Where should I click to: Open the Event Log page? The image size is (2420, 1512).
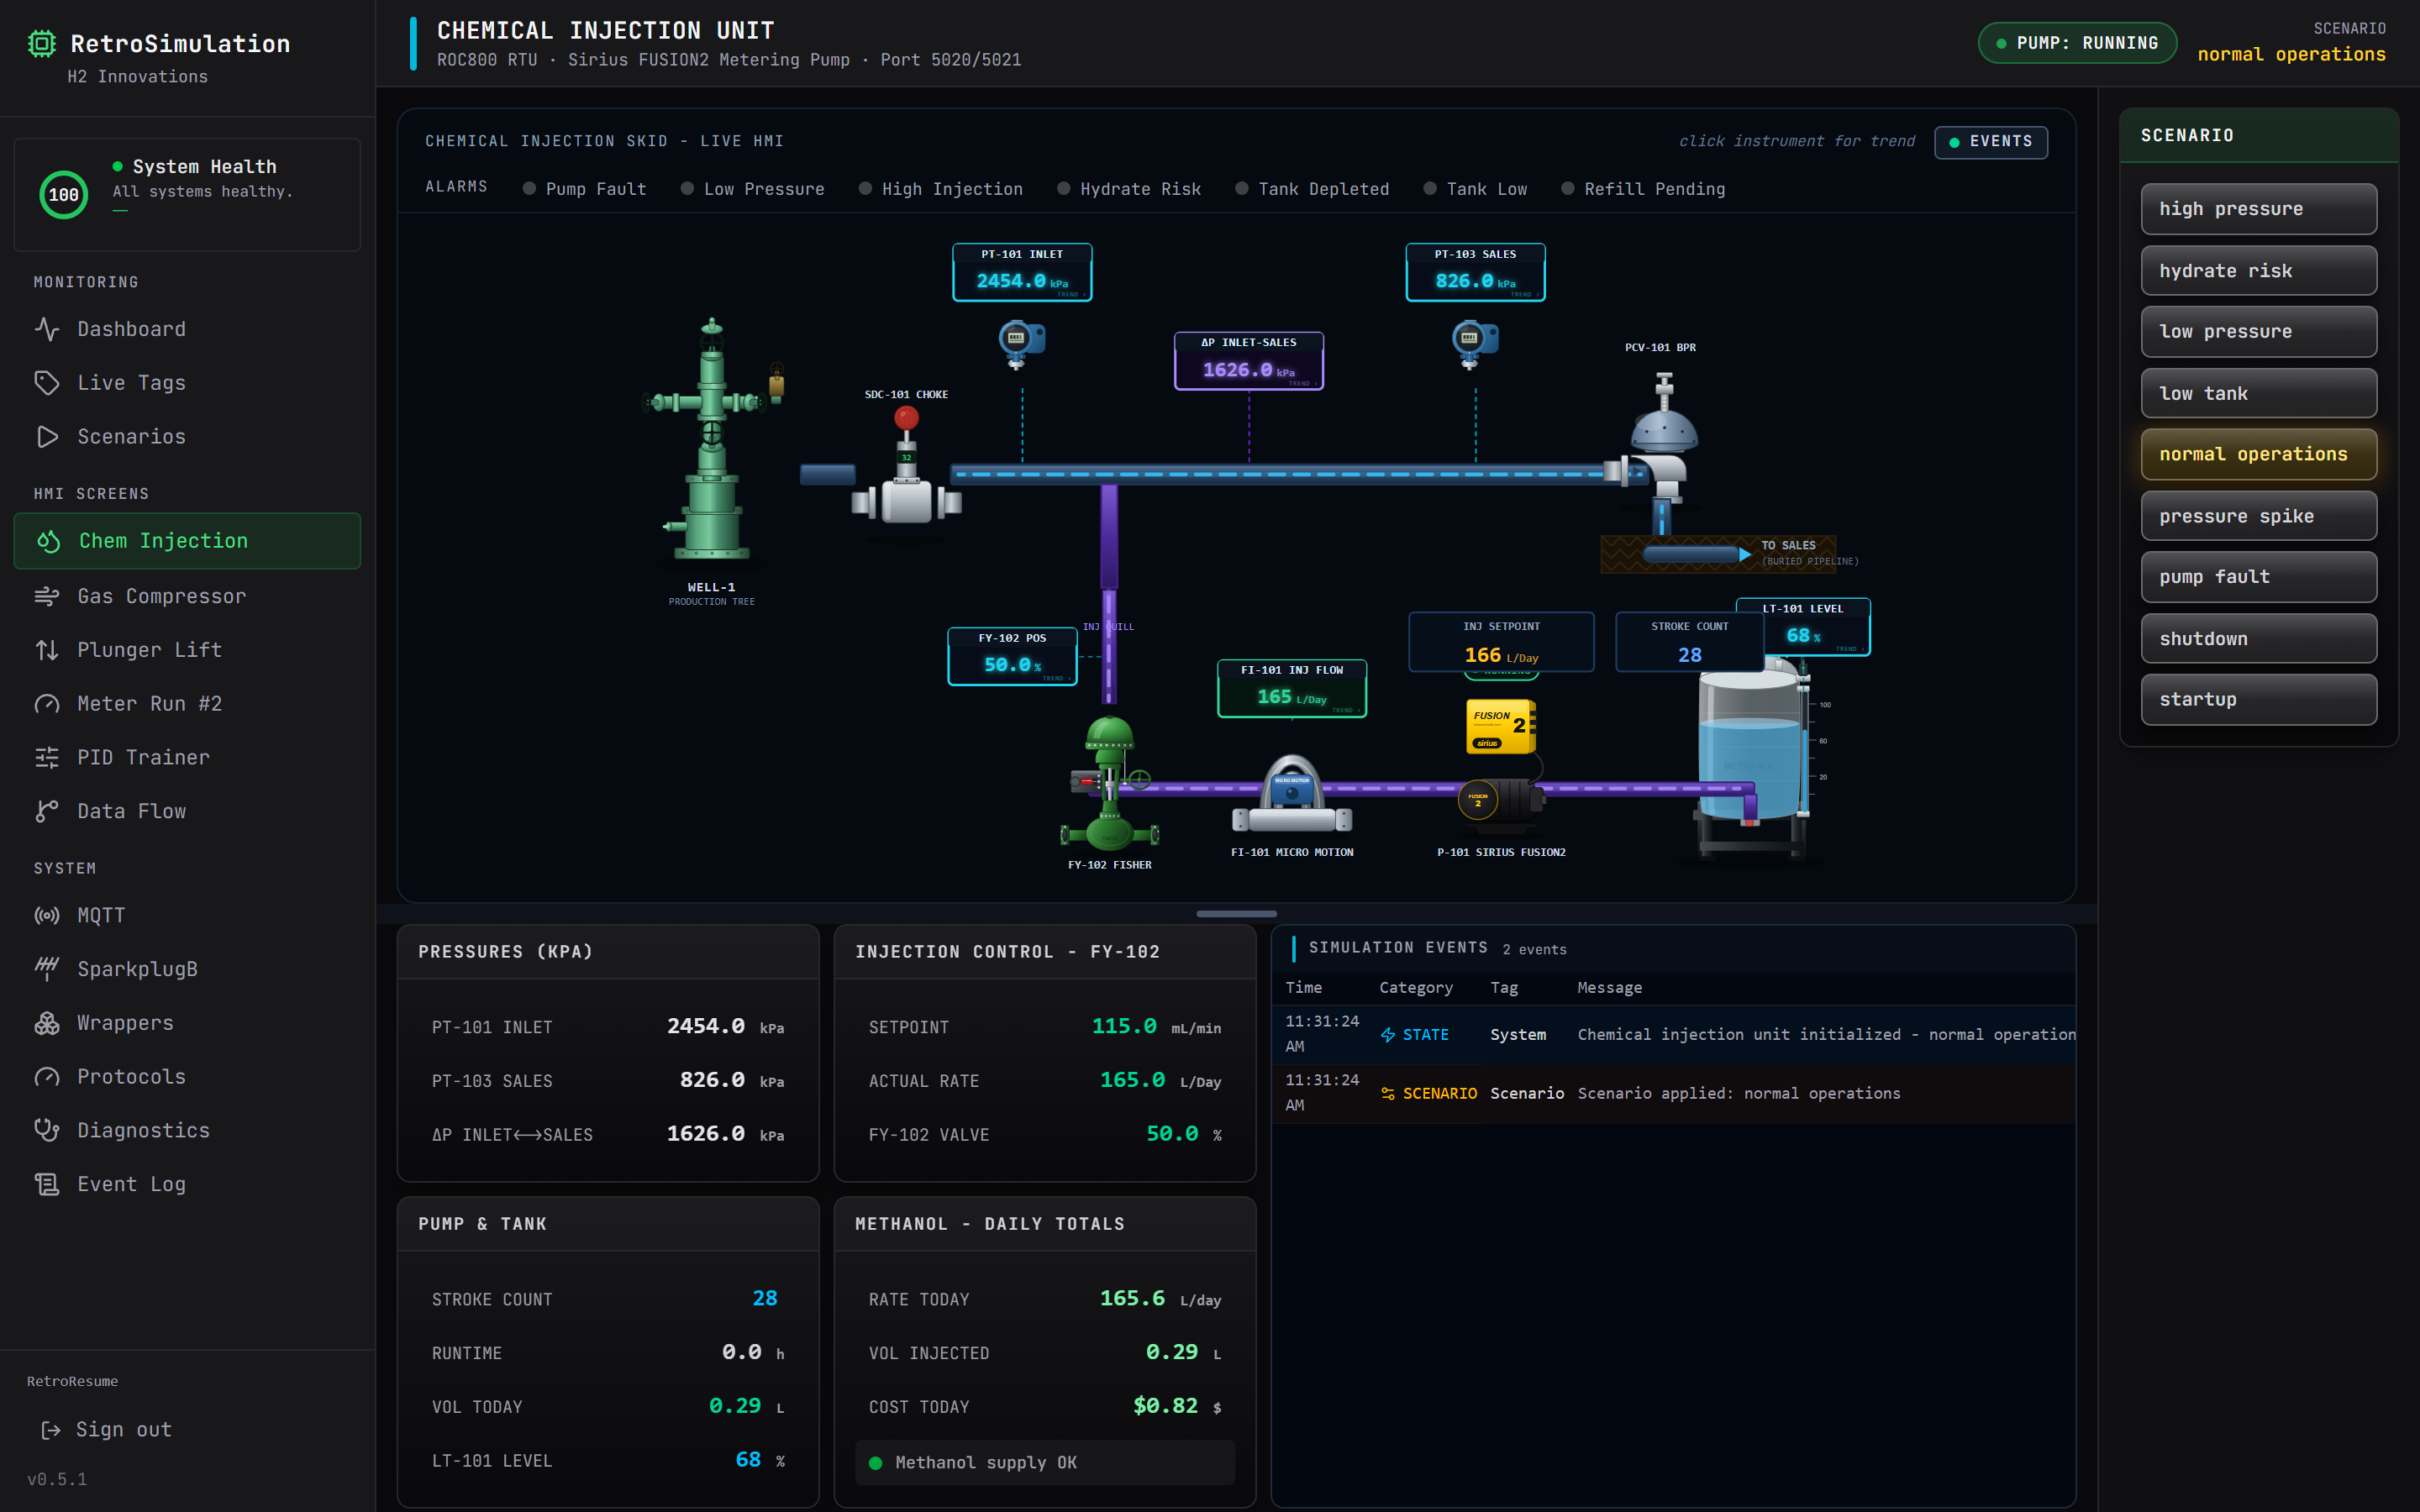tap(187, 1184)
